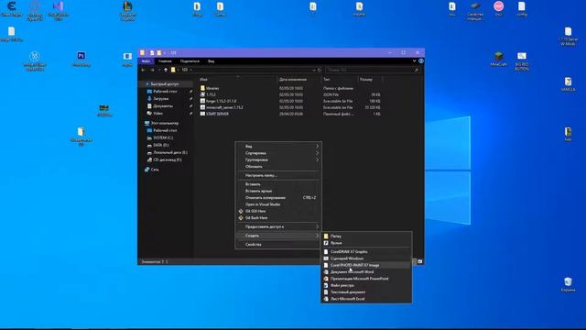Launch Git GUI Here from context menu

[278, 211]
